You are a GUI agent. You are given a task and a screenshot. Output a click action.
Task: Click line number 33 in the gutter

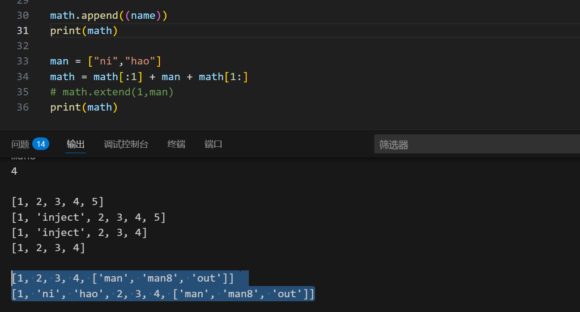22,61
